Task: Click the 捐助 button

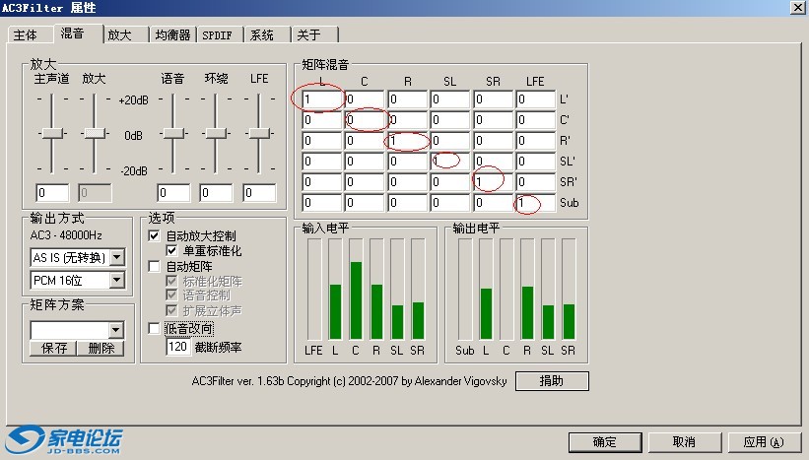Action: point(552,381)
